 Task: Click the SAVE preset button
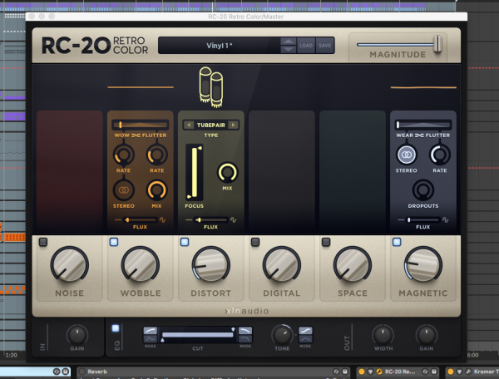[x=324, y=46]
